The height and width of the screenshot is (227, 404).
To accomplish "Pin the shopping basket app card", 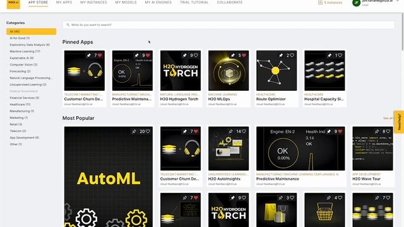I will point(328,197).
